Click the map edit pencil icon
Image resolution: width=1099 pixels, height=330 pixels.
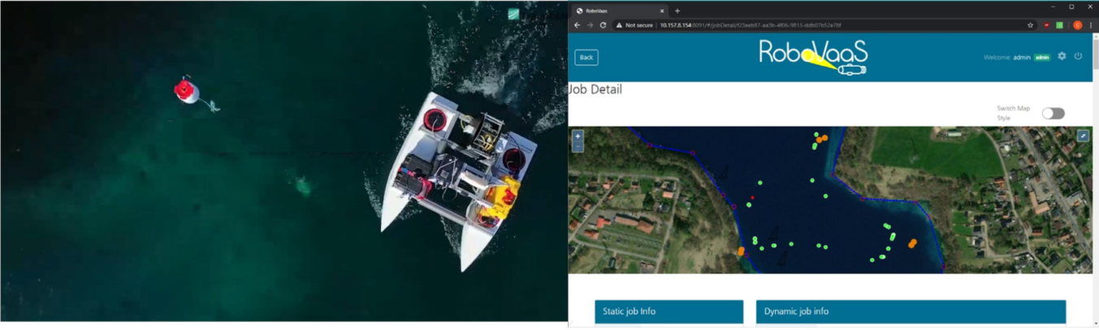pyautogui.click(x=1083, y=136)
